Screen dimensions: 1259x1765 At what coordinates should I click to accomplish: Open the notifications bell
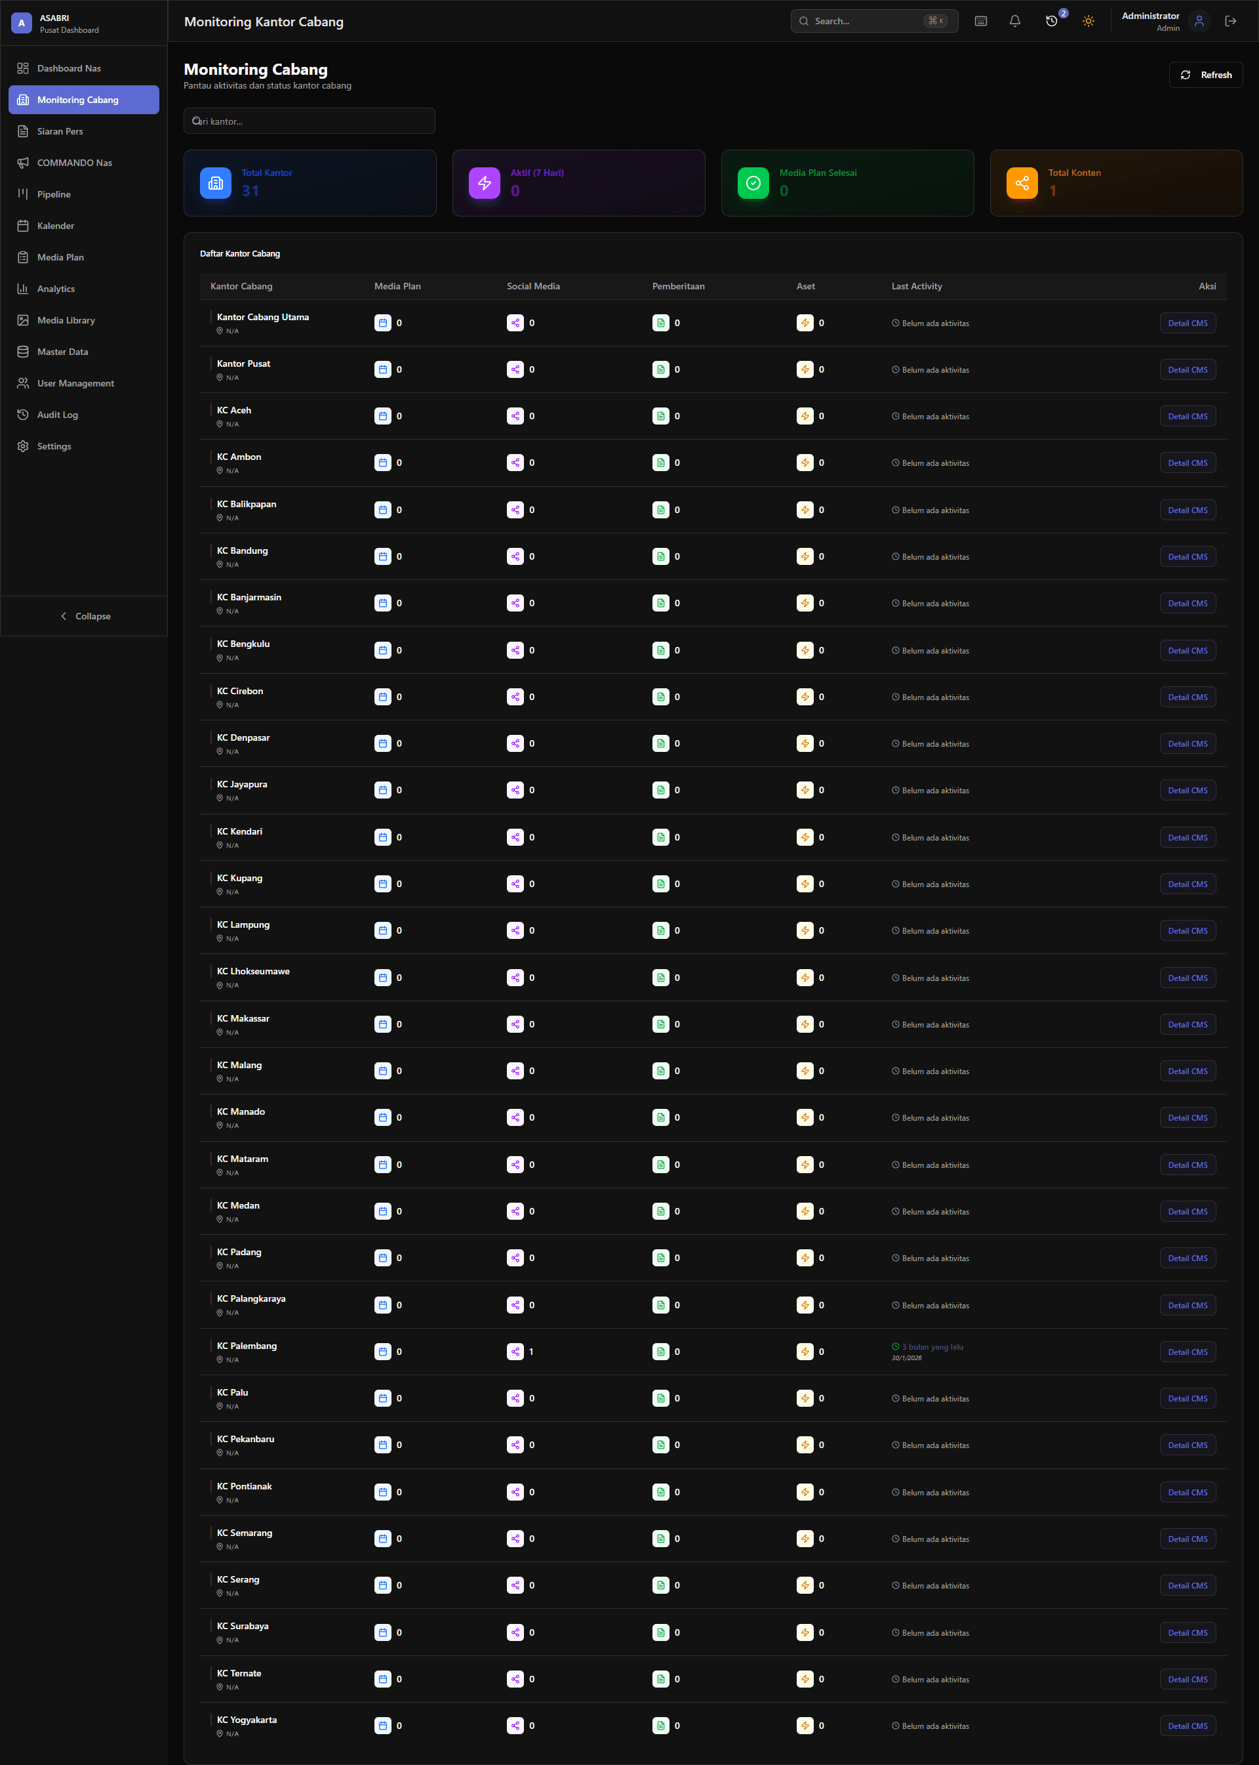pos(1015,21)
